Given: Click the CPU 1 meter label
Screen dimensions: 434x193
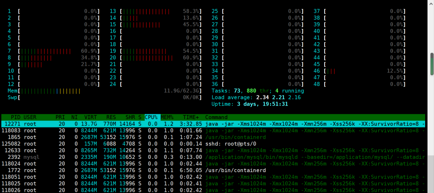Looking at the screenshot, I should point(9,11).
